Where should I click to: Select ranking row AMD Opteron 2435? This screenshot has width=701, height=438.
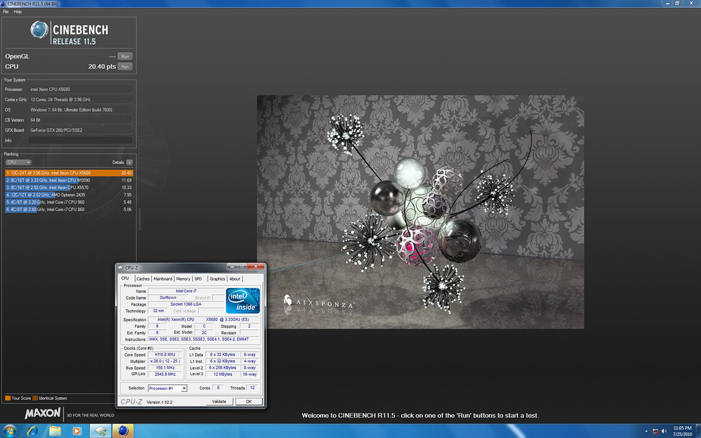(x=69, y=195)
